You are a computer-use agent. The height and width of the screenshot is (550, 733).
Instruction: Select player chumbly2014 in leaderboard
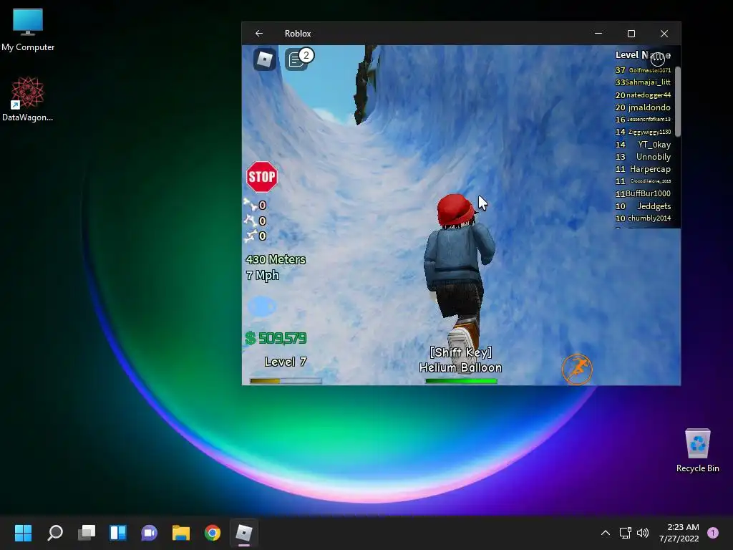(x=643, y=218)
